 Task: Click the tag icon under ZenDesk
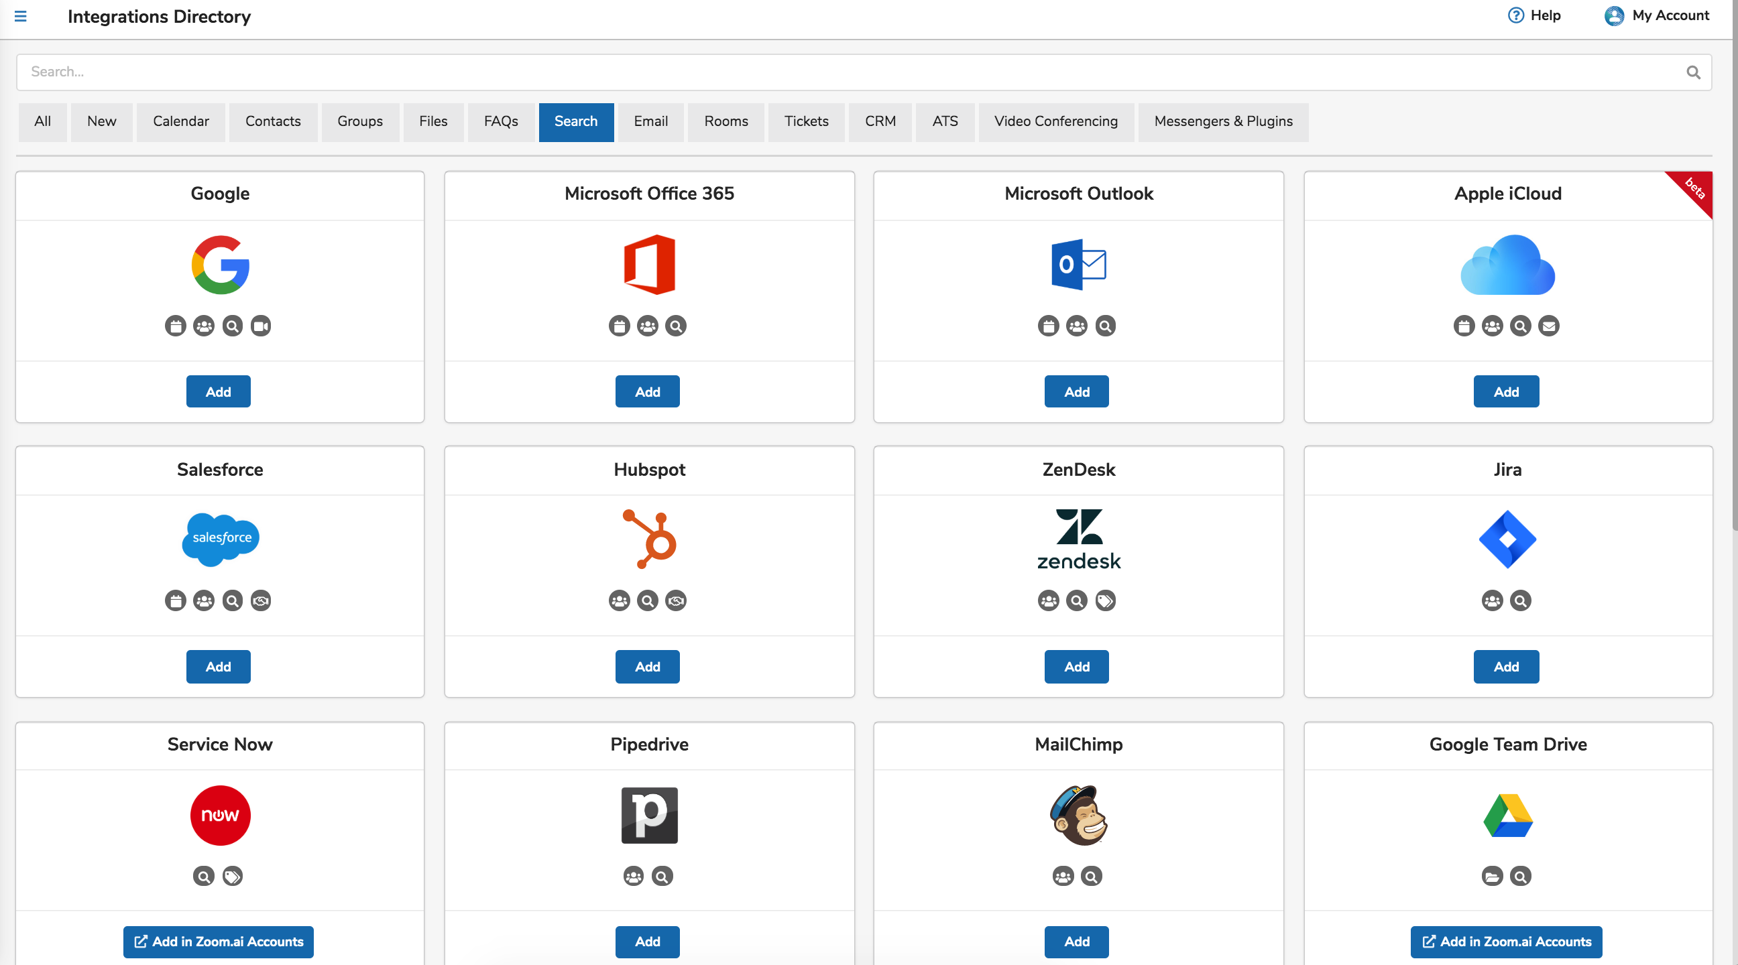click(1105, 601)
